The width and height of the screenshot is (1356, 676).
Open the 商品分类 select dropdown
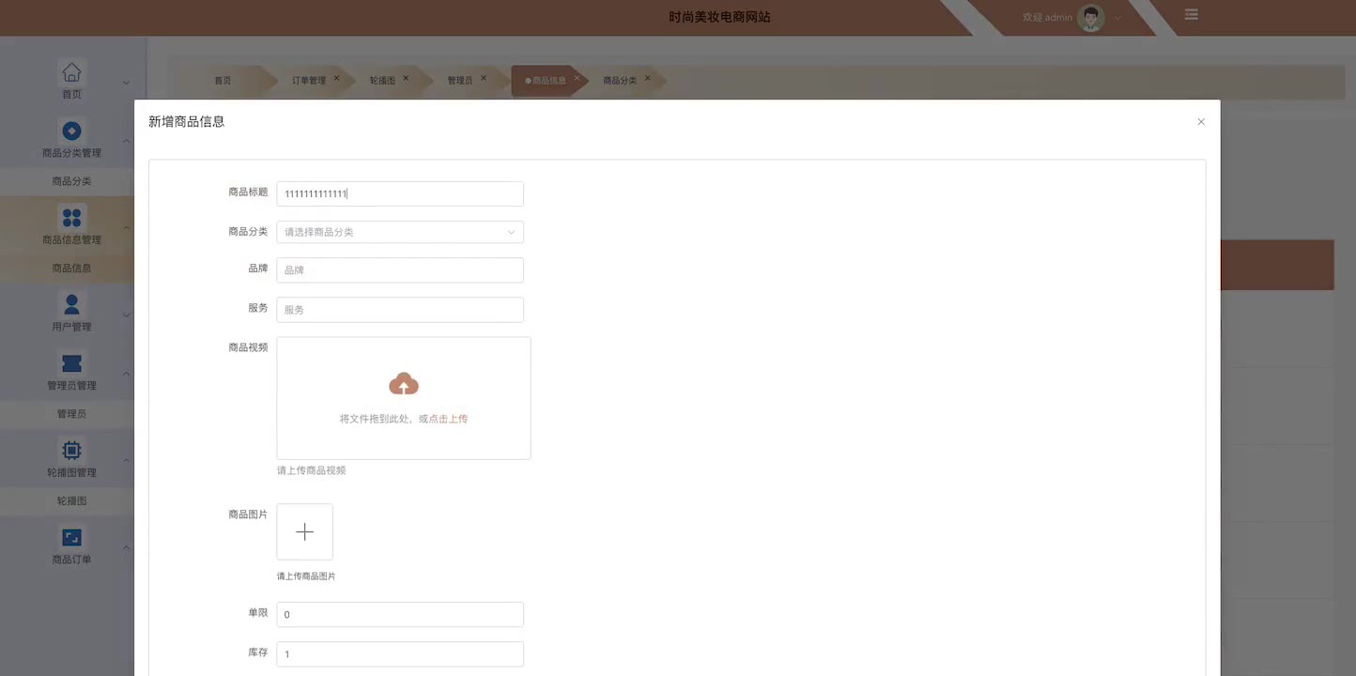tap(400, 232)
